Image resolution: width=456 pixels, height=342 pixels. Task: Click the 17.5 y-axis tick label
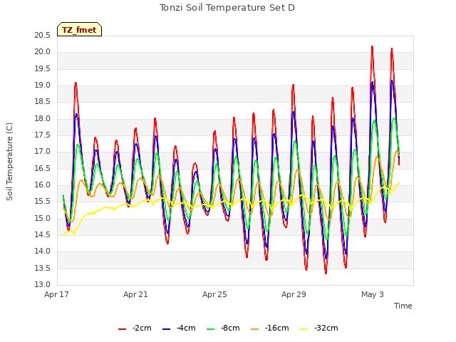(x=43, y=135)
